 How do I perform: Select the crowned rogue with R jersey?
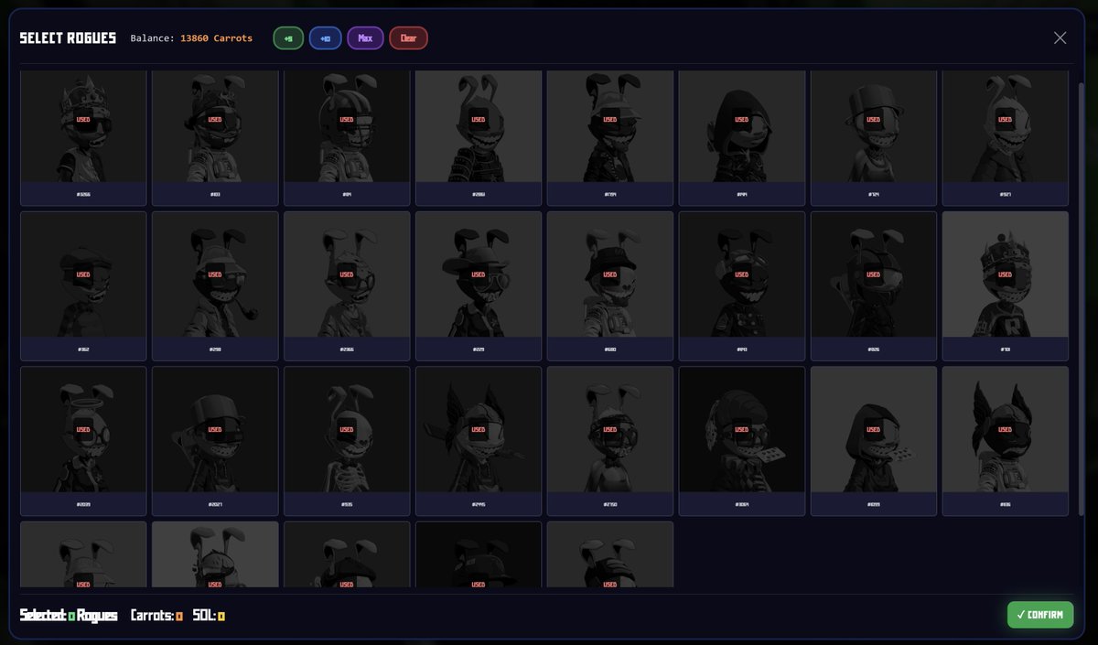(x=1006, y=286)
